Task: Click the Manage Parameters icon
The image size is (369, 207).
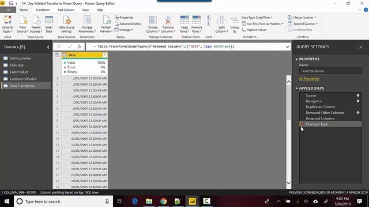Action: pos(87,20)
